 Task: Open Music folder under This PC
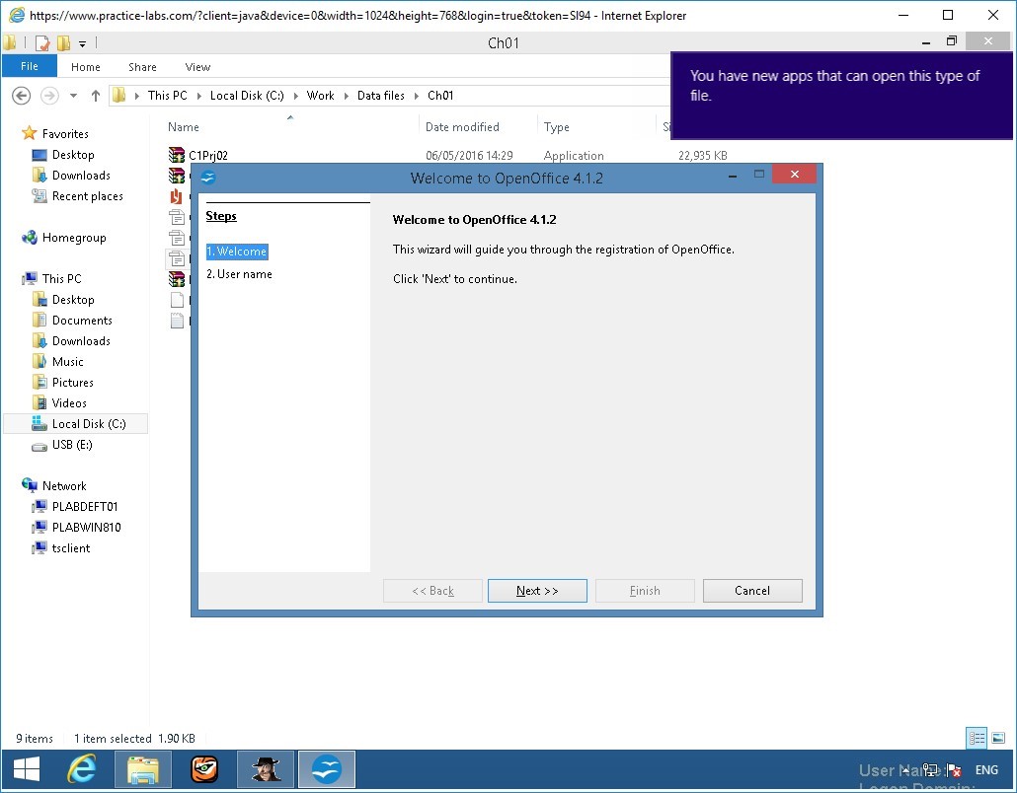point(67,362)
